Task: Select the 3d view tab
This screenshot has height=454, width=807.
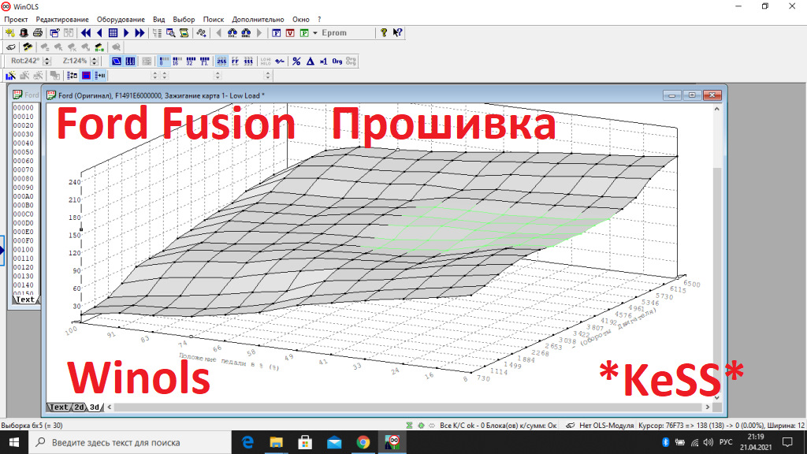Action: (x=95, y=407)
